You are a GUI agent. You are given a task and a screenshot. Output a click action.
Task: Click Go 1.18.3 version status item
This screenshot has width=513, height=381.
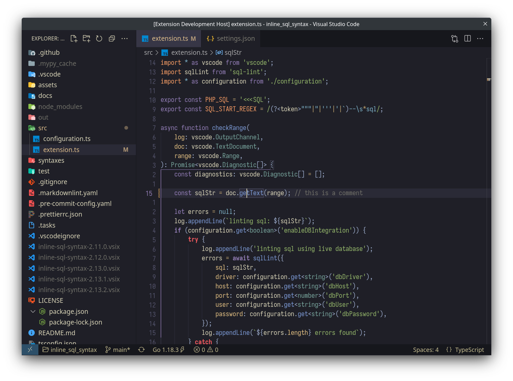pos(169,350)
